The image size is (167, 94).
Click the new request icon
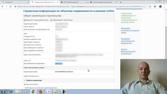tap(51, 20)
